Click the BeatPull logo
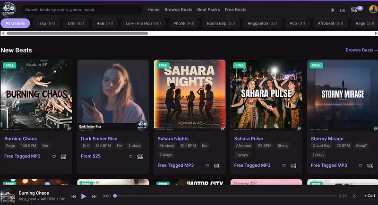Image resolution: width=378 pixels, height=205 pixels. [x=9, y=9]
